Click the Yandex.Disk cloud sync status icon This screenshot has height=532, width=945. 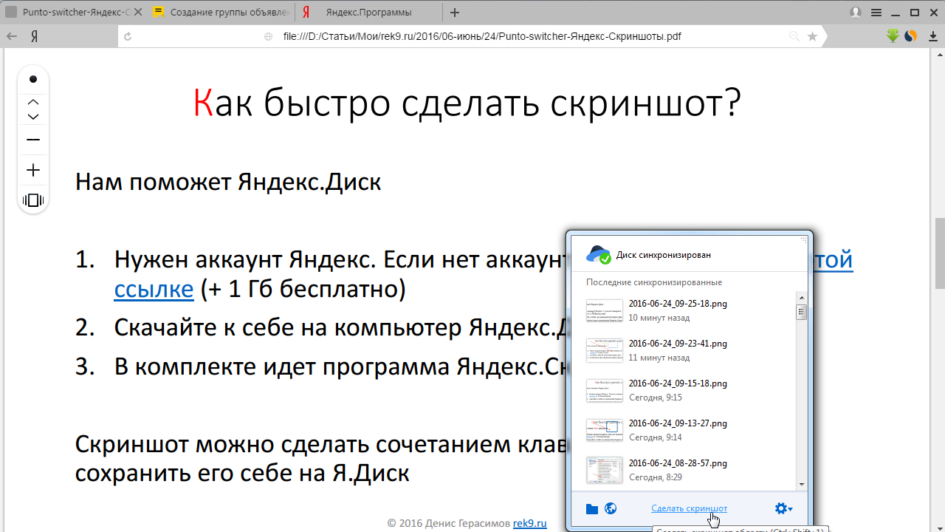coord(599,255)
